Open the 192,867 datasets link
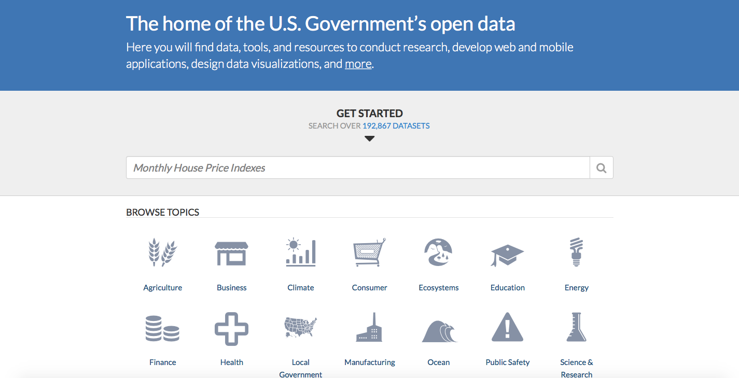This screenshot has width=739, height=378. point(396,125)
